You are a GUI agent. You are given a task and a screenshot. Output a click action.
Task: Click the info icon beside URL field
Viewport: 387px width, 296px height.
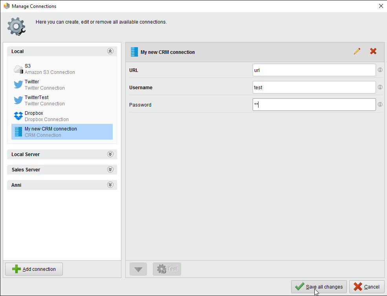coord(380,70)
